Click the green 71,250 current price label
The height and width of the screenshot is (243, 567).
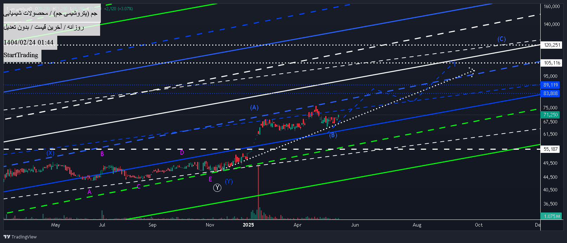pyautogui.click(x=550, y=115)
